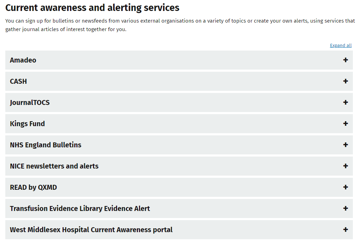
Task: Click the plus icon beside Kings Fund
Action: pos(345,124)
